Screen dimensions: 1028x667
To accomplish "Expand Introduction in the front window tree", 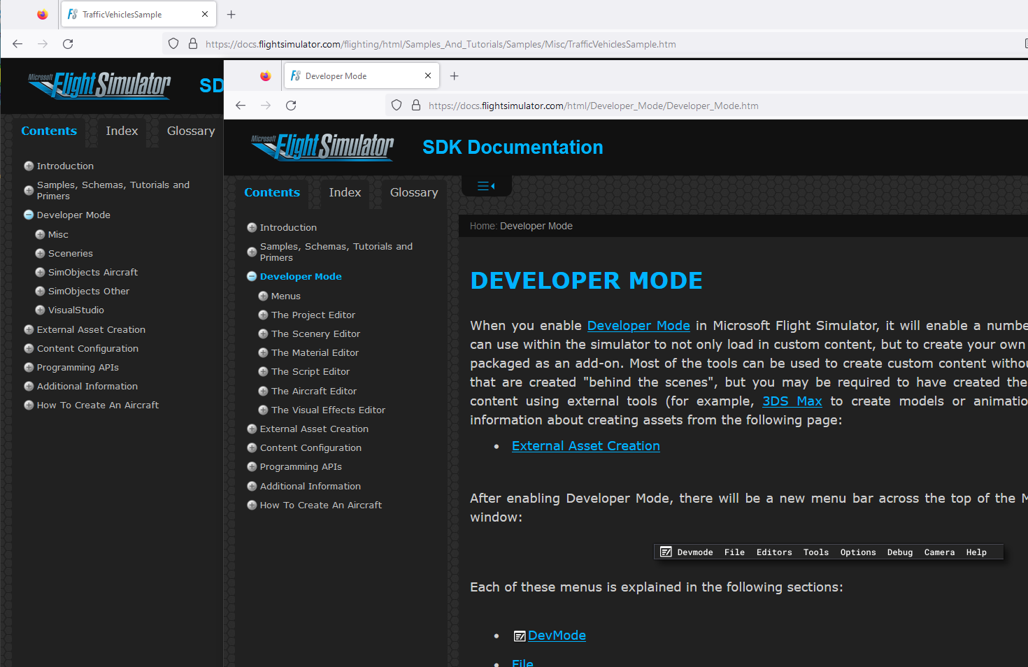I will point(252,228).
